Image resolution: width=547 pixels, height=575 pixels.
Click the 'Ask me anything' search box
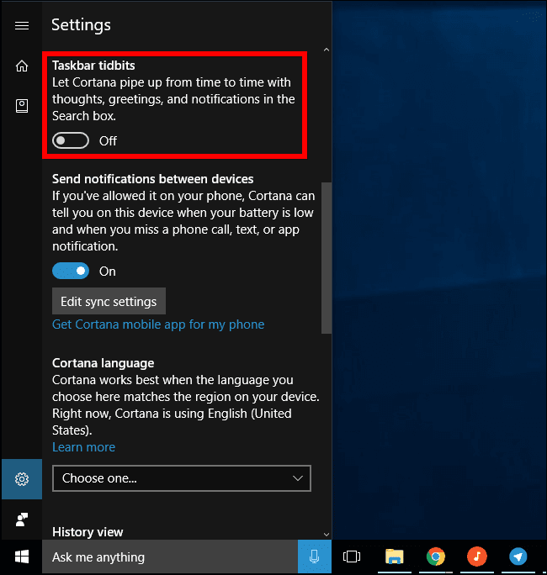tap(170, 557)
